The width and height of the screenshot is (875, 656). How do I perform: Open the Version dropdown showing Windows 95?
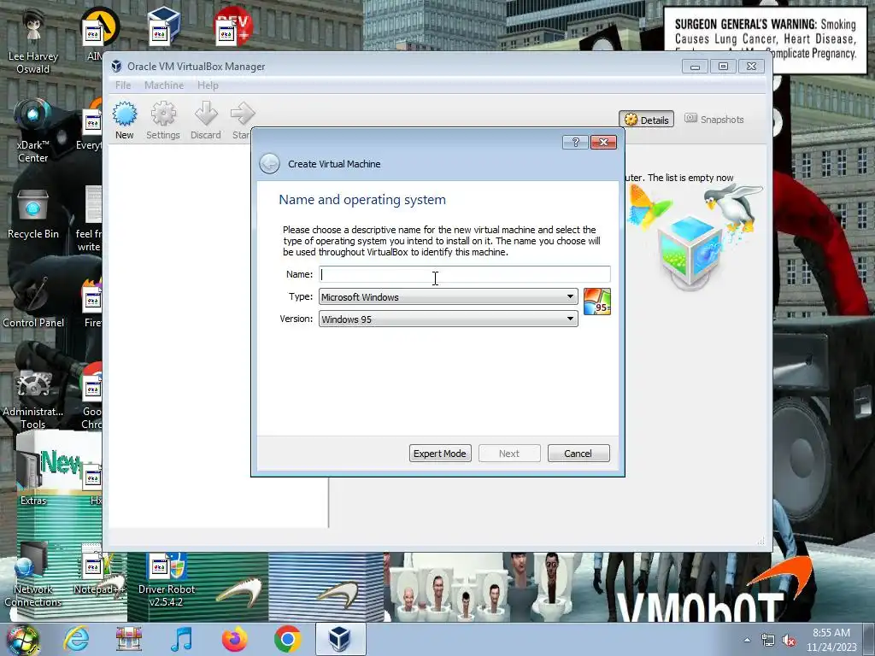(x=448, y=319)
